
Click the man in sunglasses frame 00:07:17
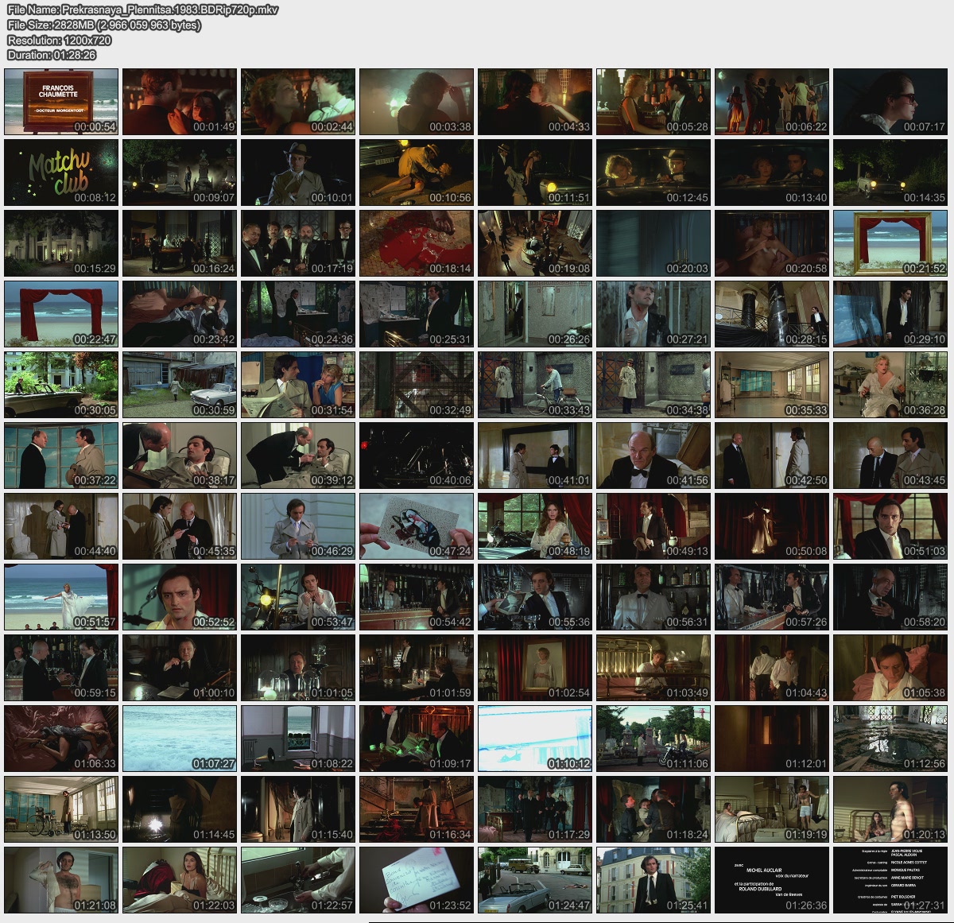click(x=890, y=102)
